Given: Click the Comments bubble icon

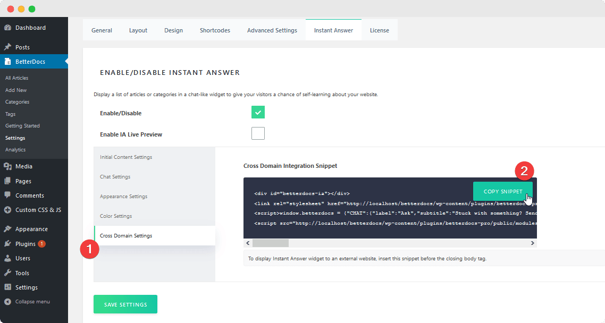Looking at the screenshot, I should pos(8,195).
